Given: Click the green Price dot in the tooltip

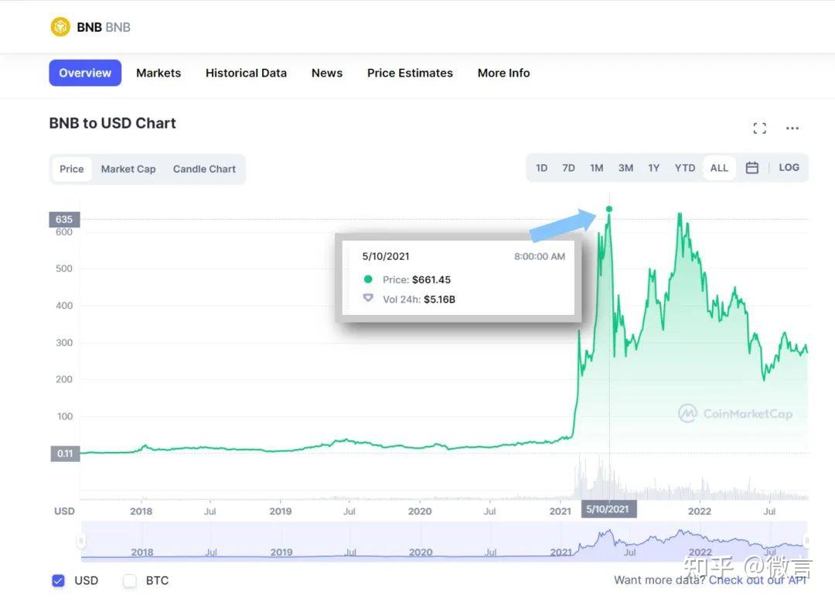Looking at the screenshot, I should [x=367, y=279].
